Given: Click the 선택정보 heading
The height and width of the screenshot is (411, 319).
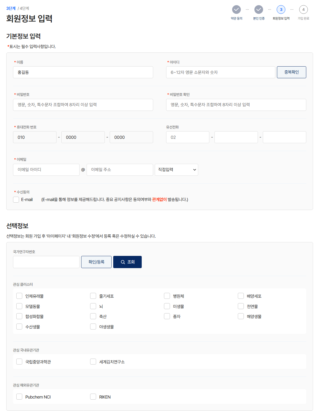Looking at the screenshot, I should pyautogui.click(x=17, y=226).
